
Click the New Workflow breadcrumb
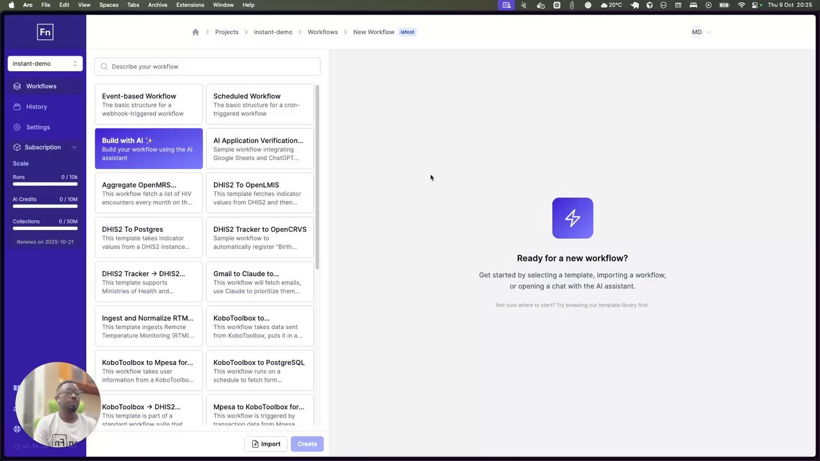(373, 32)
